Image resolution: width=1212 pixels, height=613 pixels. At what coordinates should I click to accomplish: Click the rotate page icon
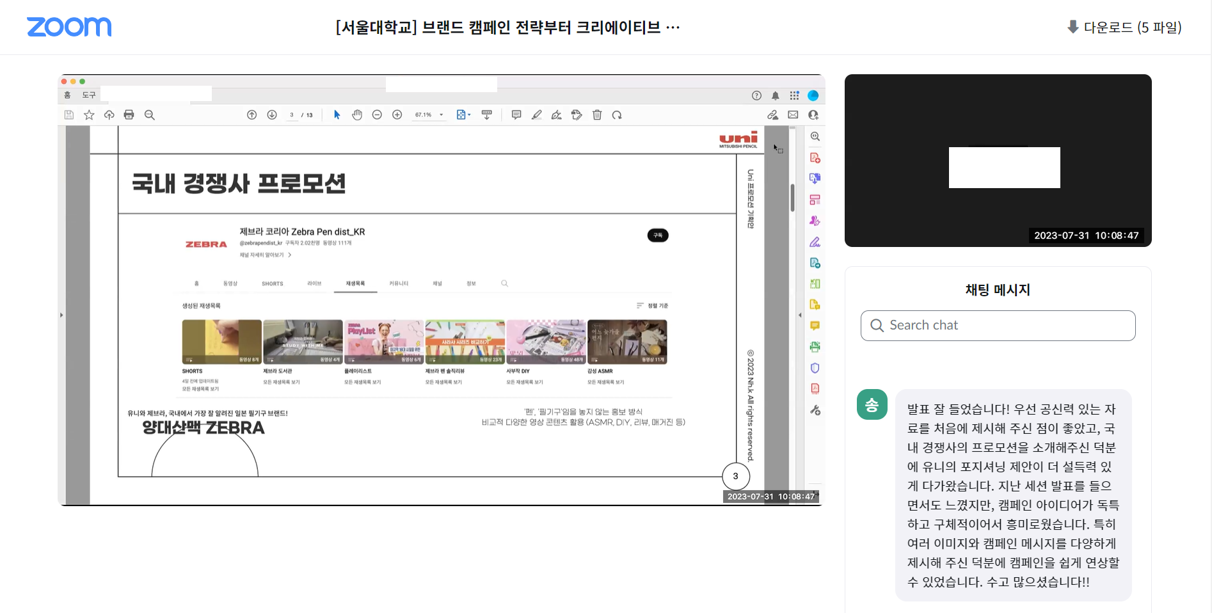click(617, 115)
